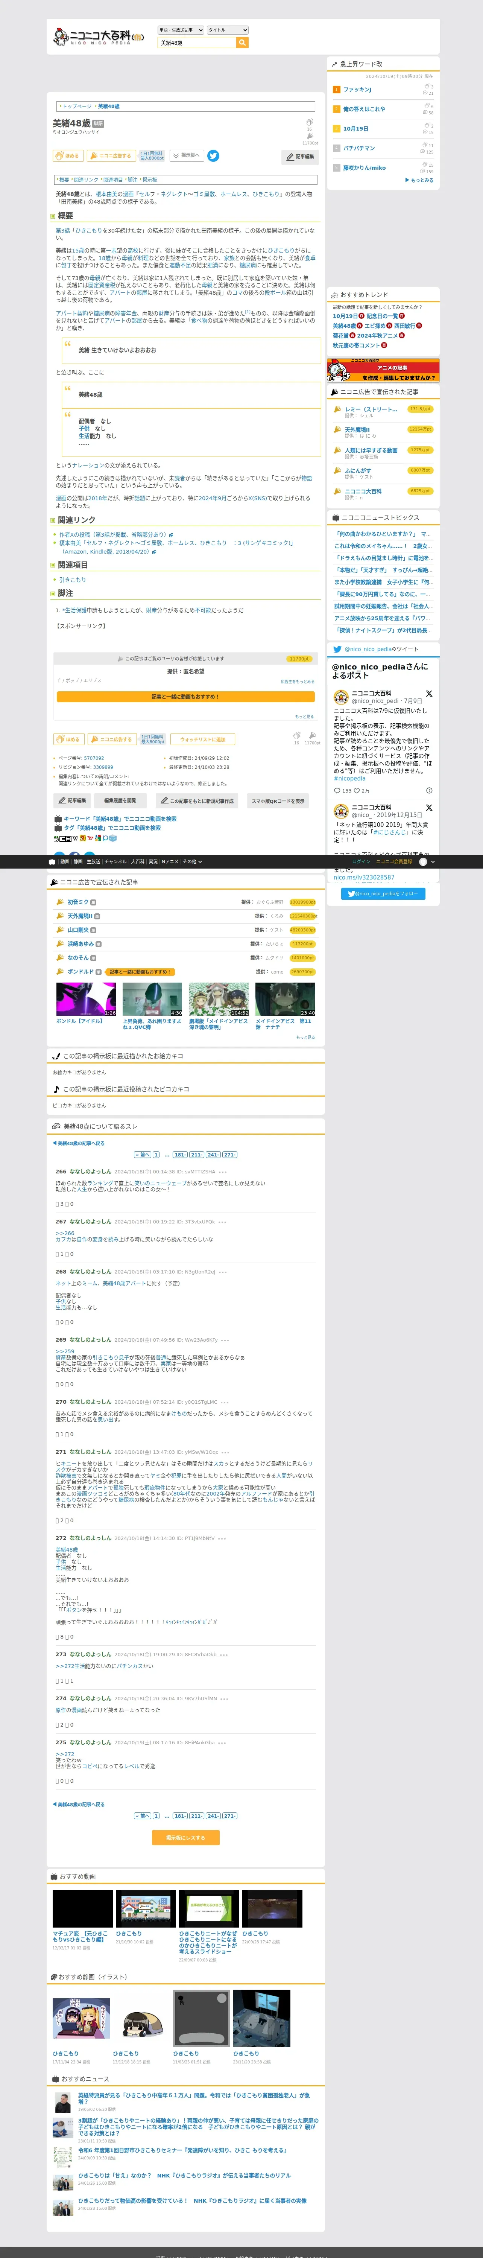The height and width of the screenshot is (2258, 483).
Task: Open the 浜崎あゆみ advertised article link
Action: click(80, 944)
